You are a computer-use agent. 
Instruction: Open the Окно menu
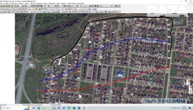click(58, 3)
